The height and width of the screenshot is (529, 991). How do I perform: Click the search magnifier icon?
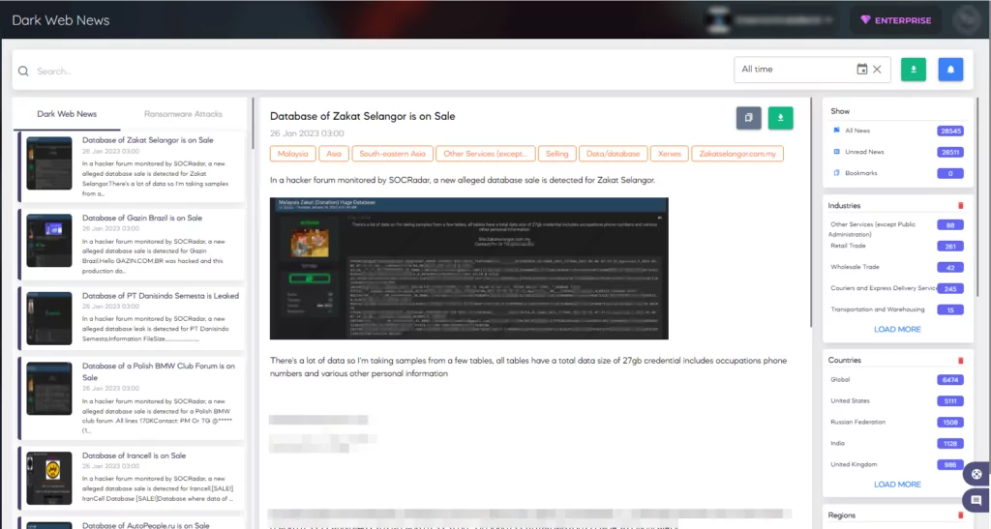coord(23,72)
